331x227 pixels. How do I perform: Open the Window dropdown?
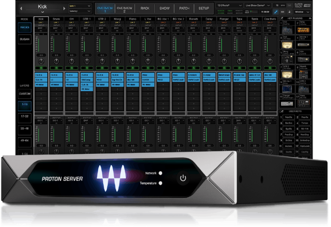pyautogui.click(x=302, y=12)
